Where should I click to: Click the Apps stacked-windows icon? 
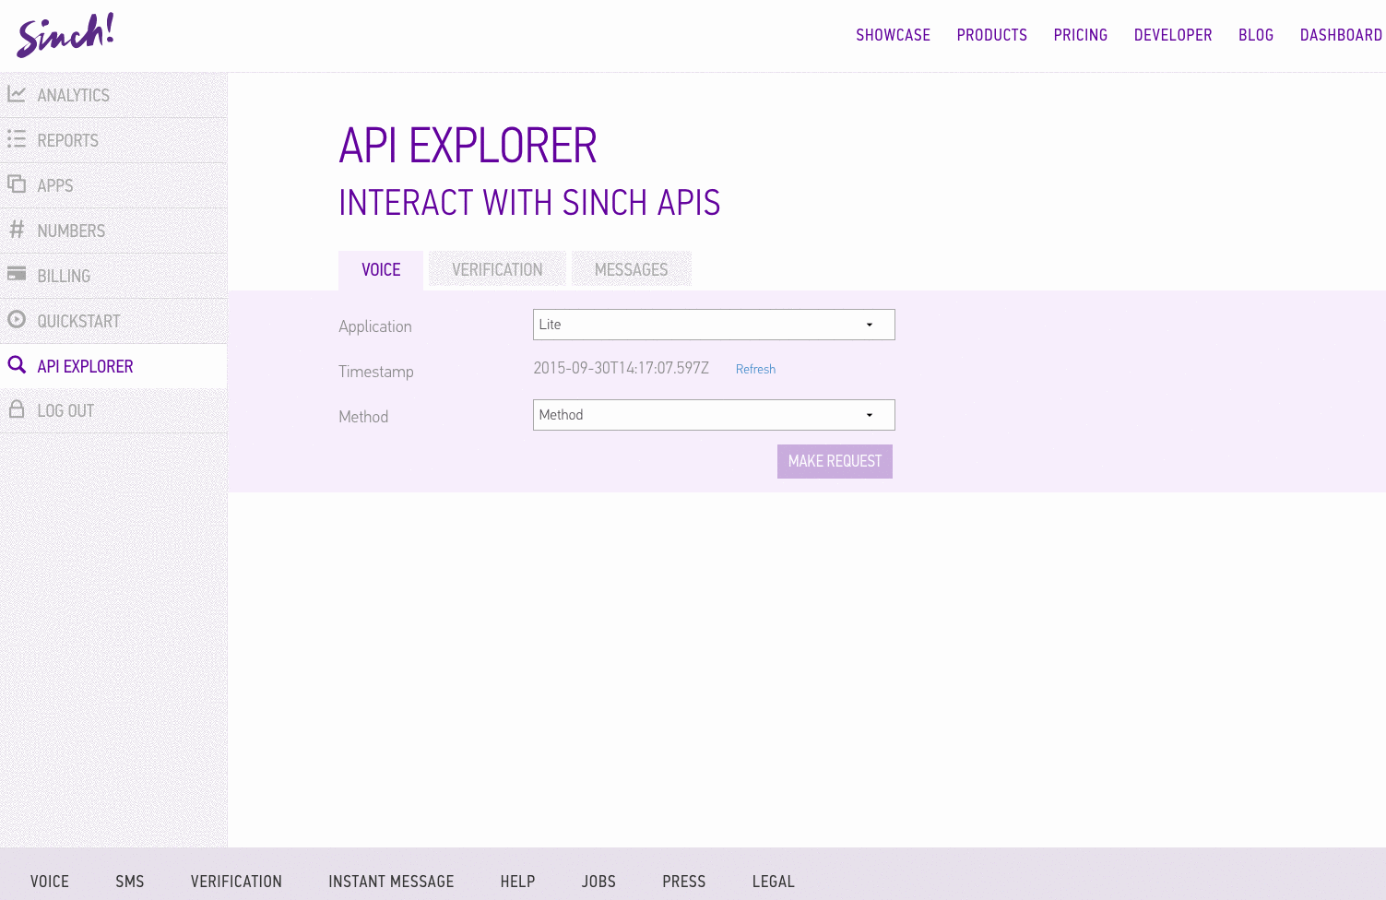click(17, 184)
